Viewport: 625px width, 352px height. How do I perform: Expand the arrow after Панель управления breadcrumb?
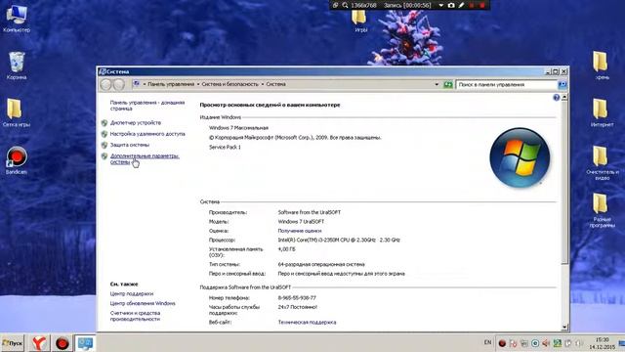[x=198, y=84]
